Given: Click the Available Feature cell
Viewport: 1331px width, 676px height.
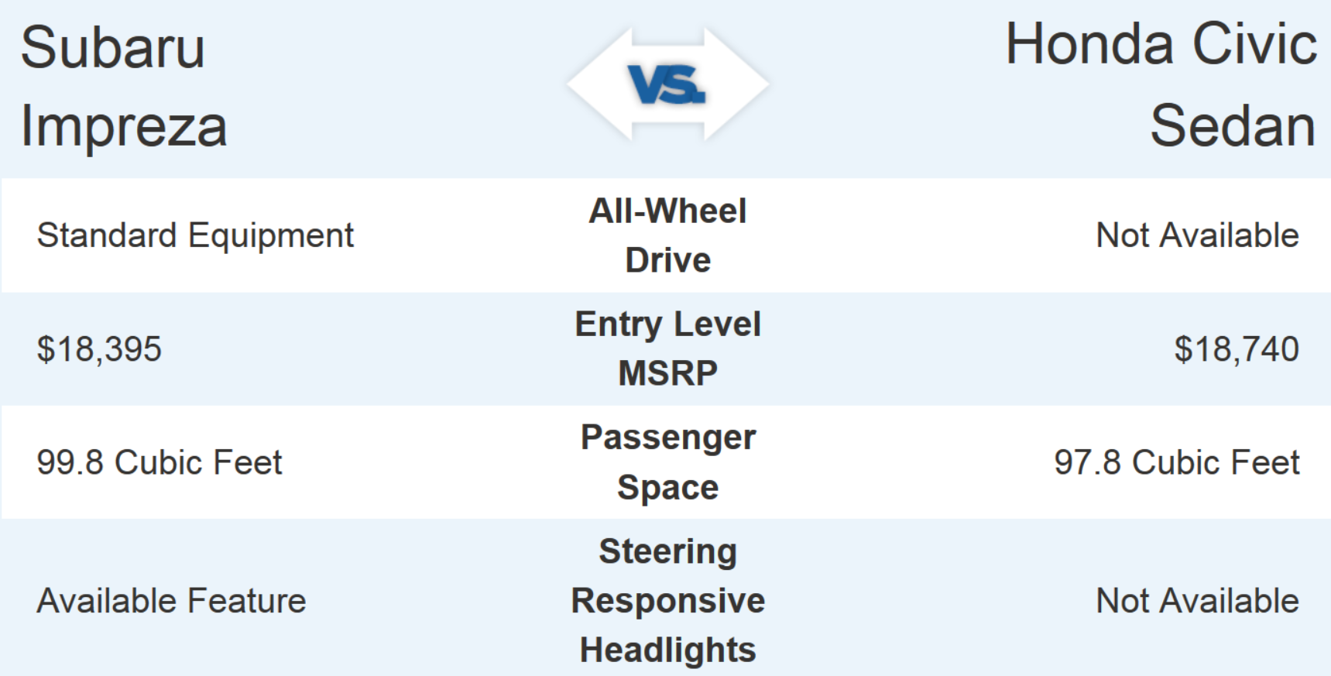Looking at the screenshot, I should point(171,601).
